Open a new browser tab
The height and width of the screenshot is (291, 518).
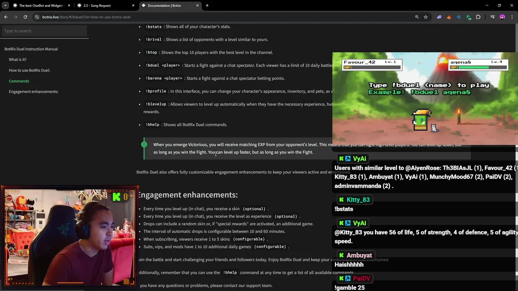click(207, 6)
